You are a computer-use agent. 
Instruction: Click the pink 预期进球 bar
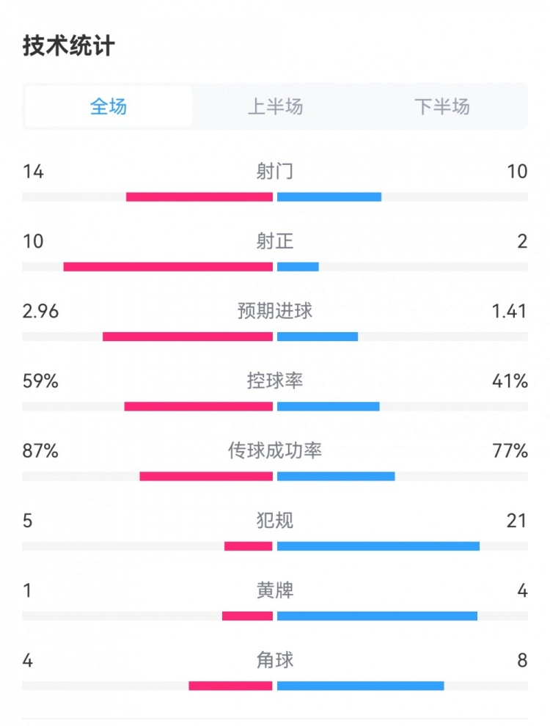tap(188, 337)
